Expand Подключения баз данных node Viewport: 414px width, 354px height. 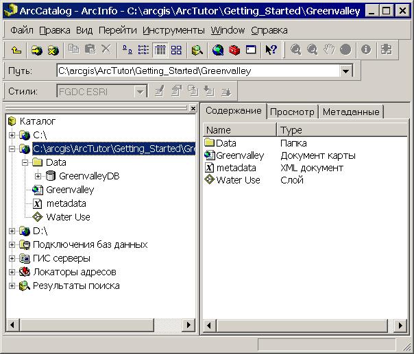[12, 245]
